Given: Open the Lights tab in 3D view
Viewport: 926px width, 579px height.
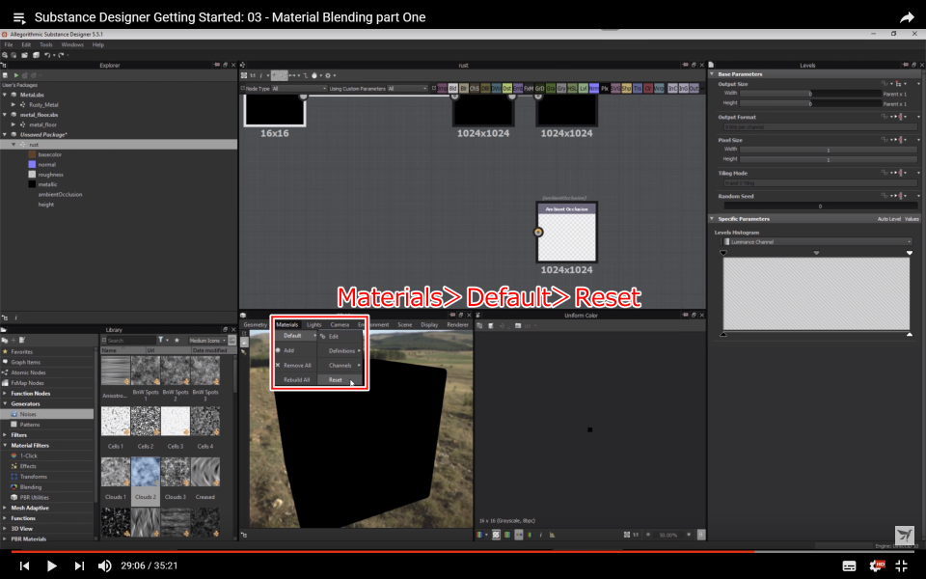Looking at the screenshot, I should [314, 324].
